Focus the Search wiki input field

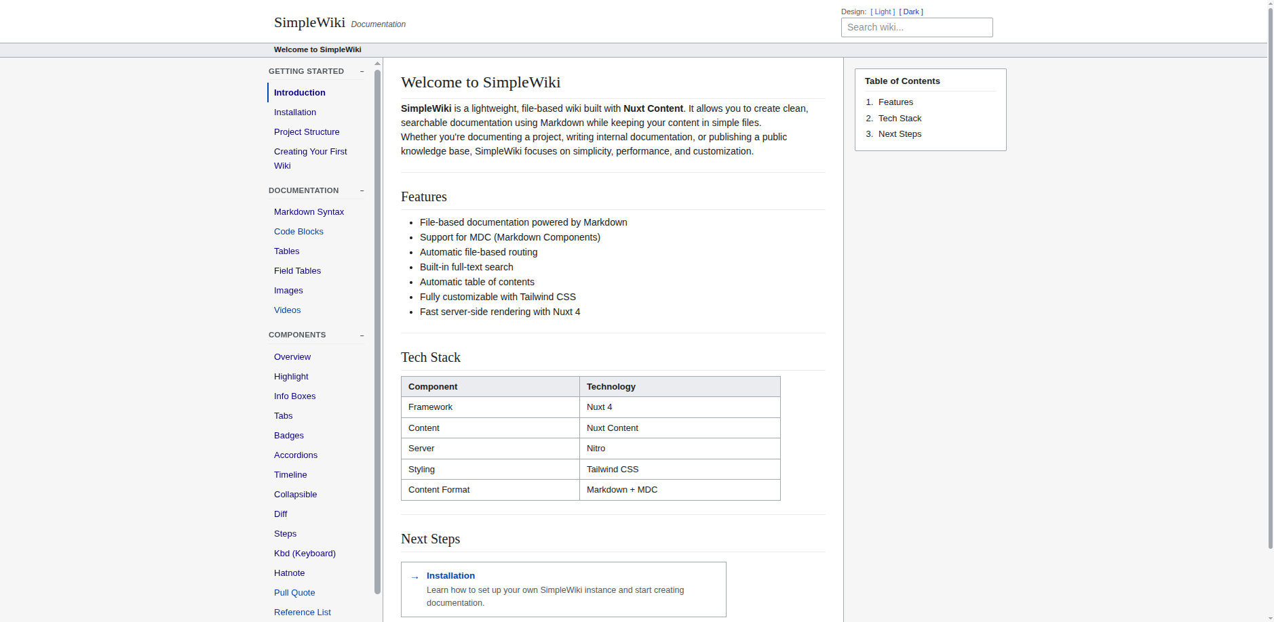tap(916, 27)
